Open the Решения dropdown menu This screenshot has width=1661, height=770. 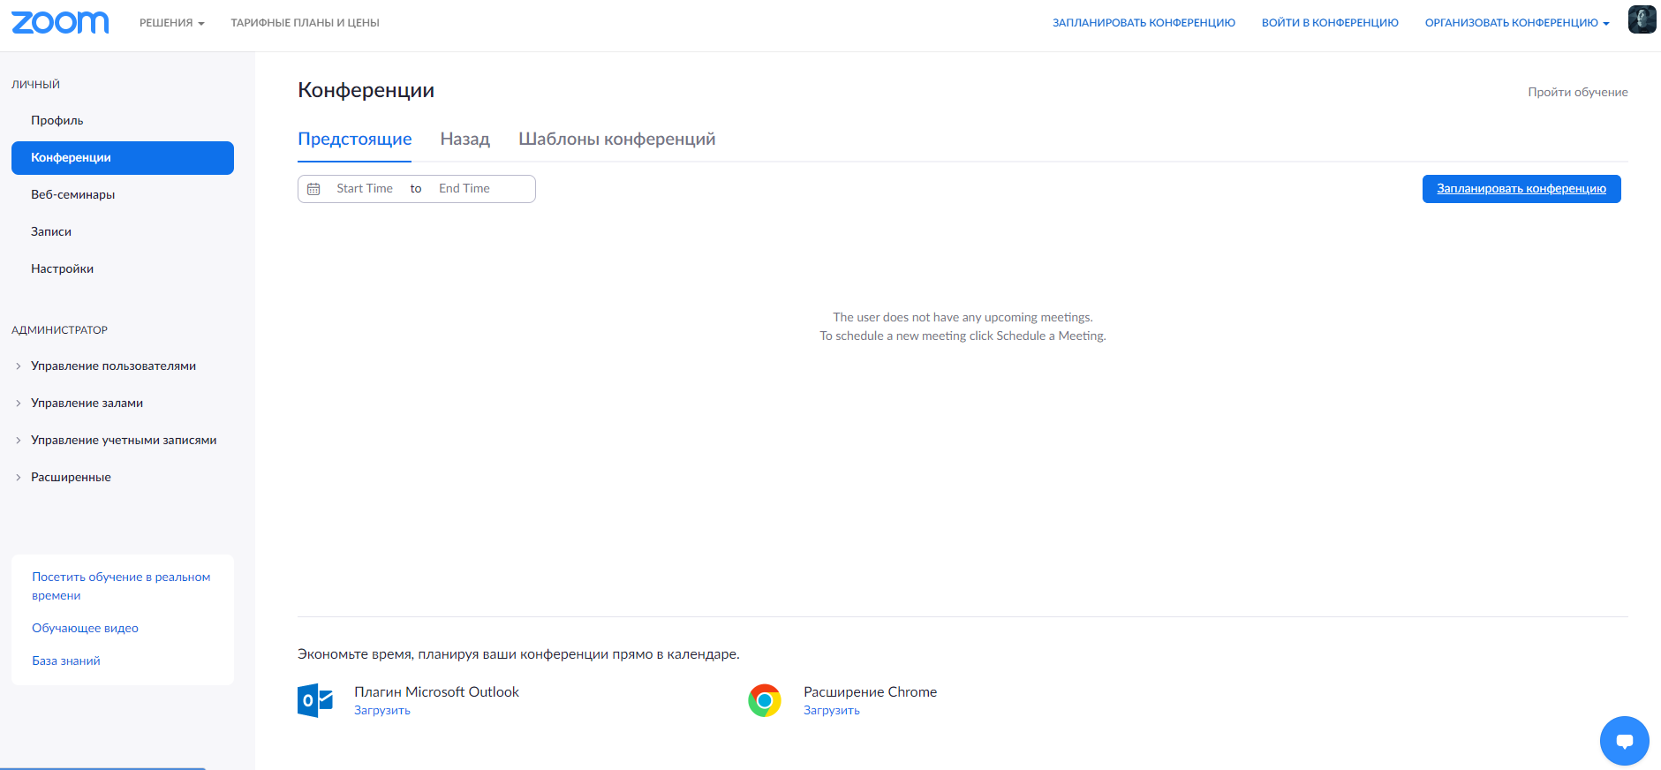tap(171, 23)
